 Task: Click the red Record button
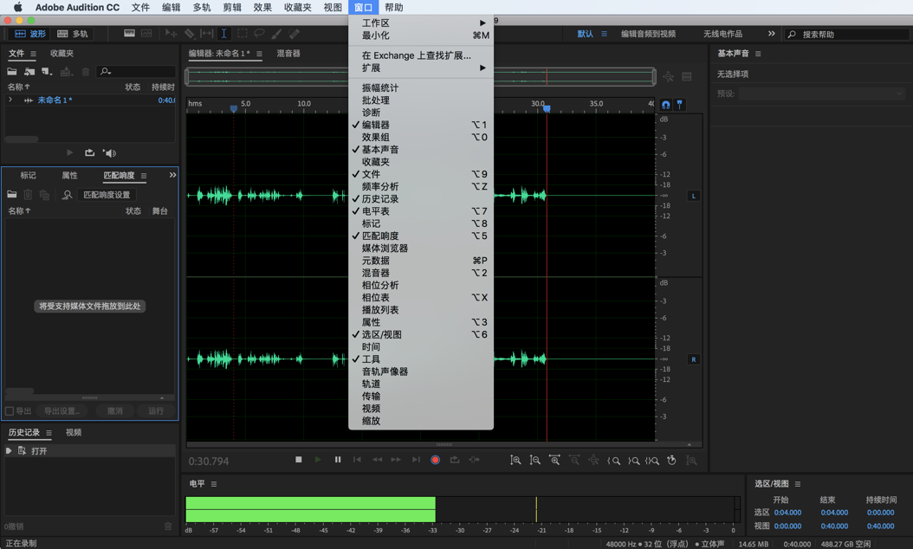435,460
